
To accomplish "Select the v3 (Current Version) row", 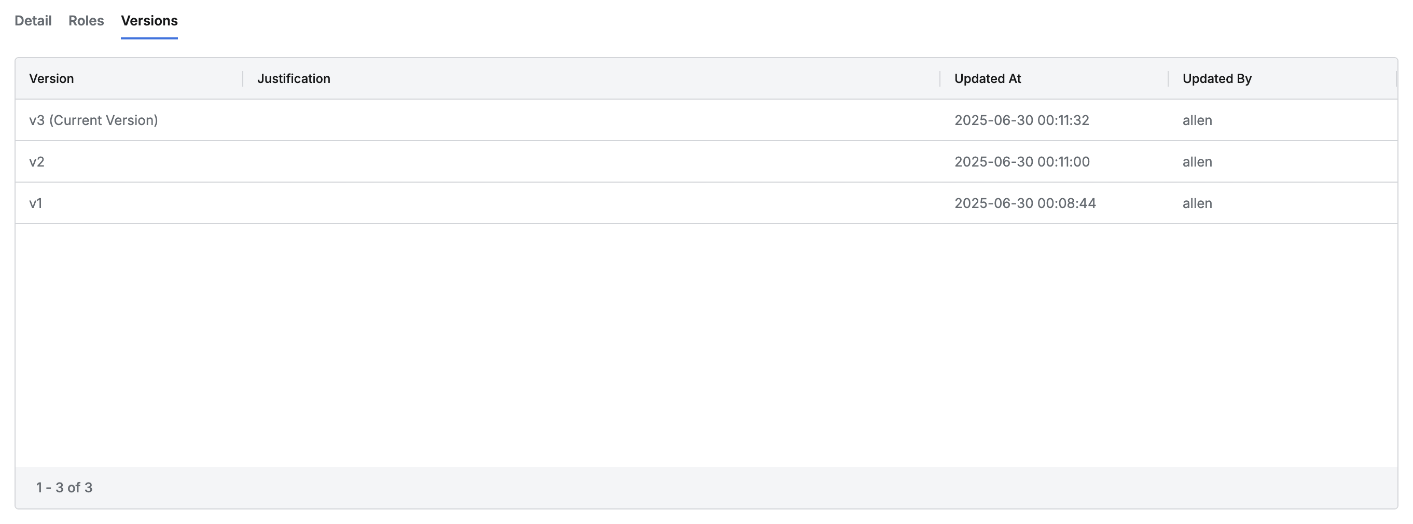I will coord(93,120).
